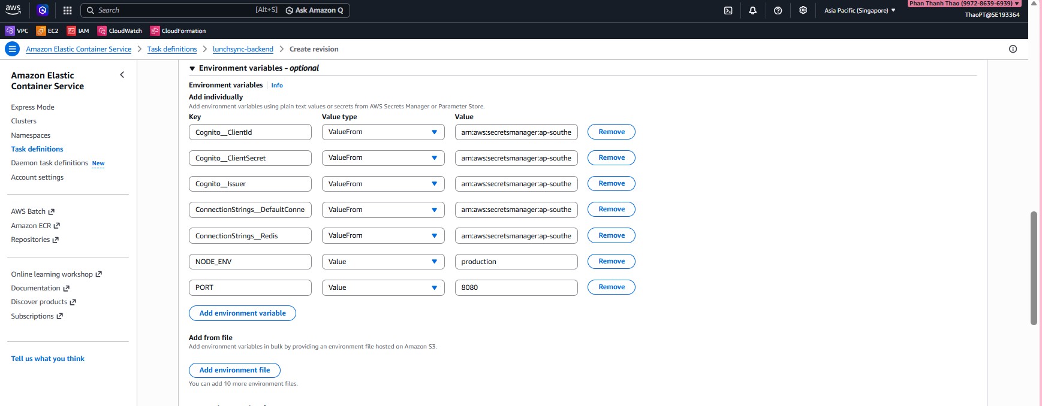Click Add environment variable button

[243, 313]
